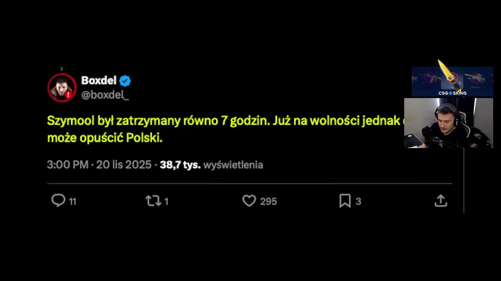This screenshot has height=281, width=501.
Task: Click the retweet arrows icon
Action: (153, 201)
